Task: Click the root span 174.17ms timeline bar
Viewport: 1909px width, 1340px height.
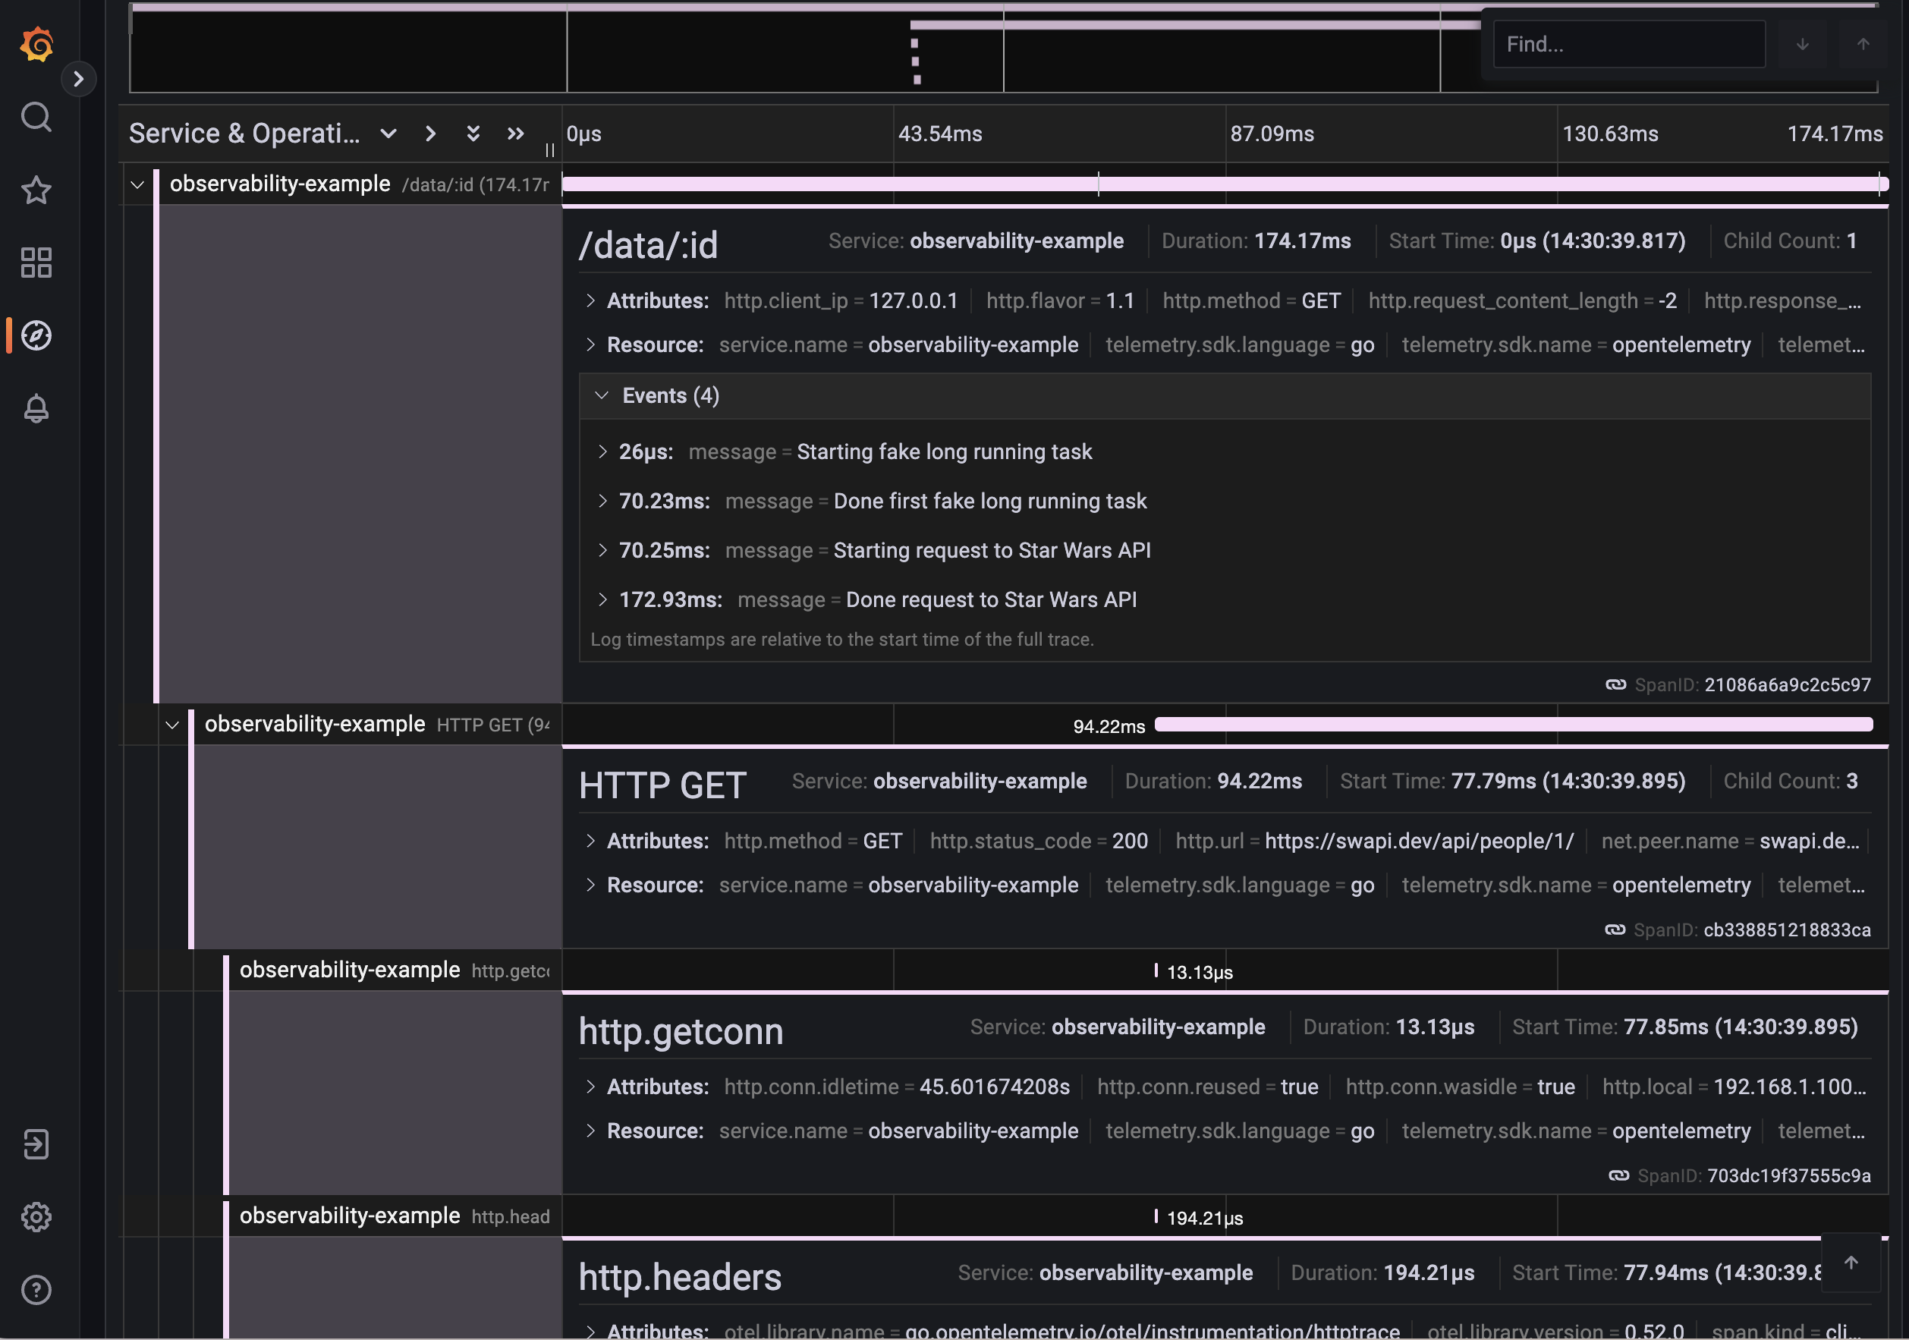Action: click(x=1225, y=184)
